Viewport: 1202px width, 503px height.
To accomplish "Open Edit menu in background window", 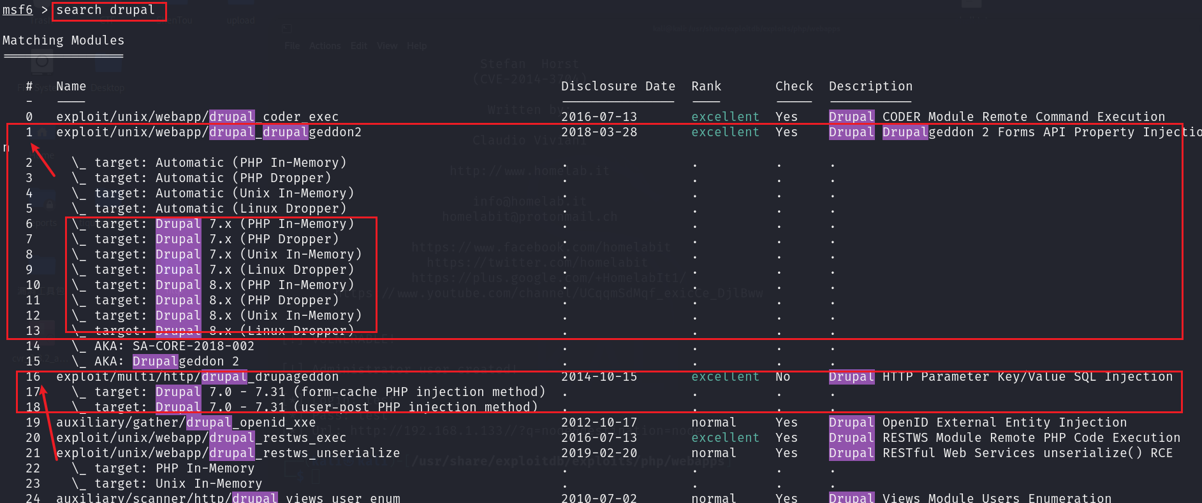I will point(359,46).
